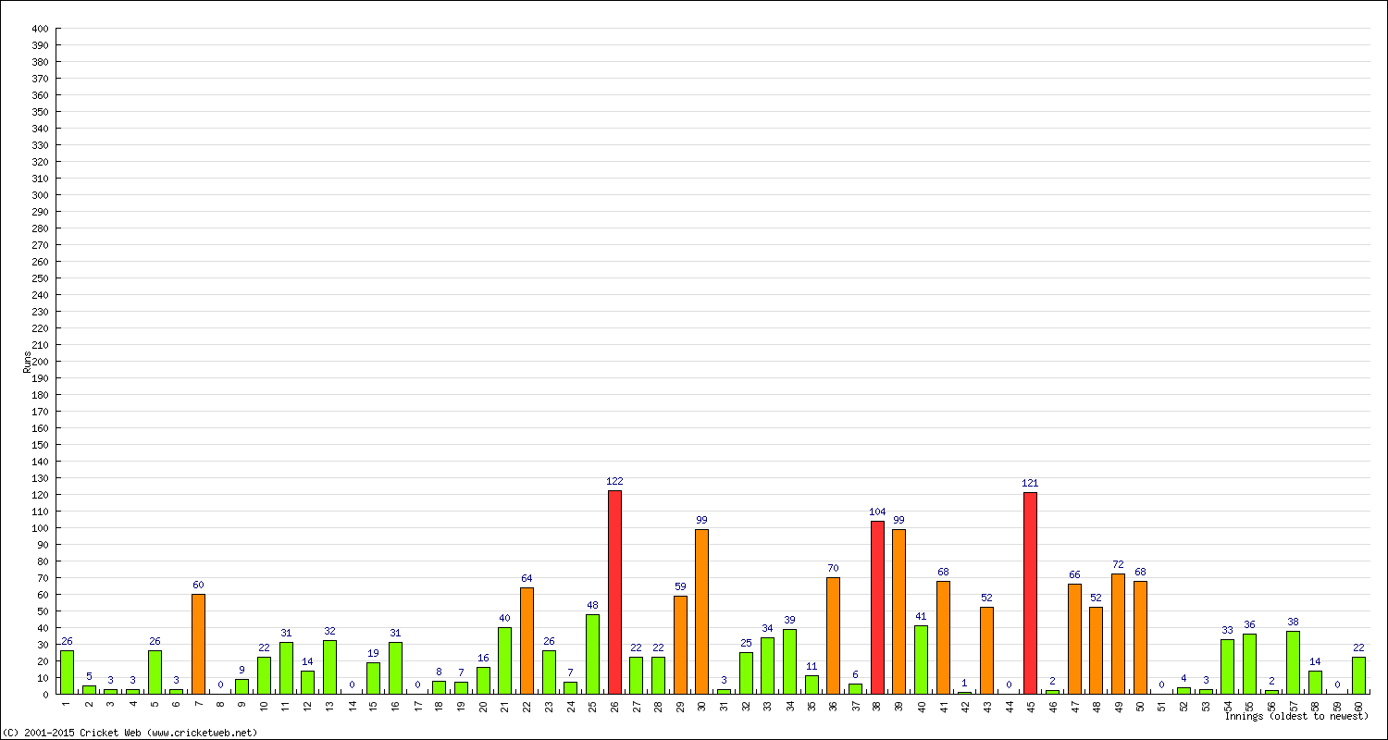Image resolution: width=1388 pixels, height=740 pixels.
Task: Select the green bar for innings 57
Action: [x=1294, y=662]
